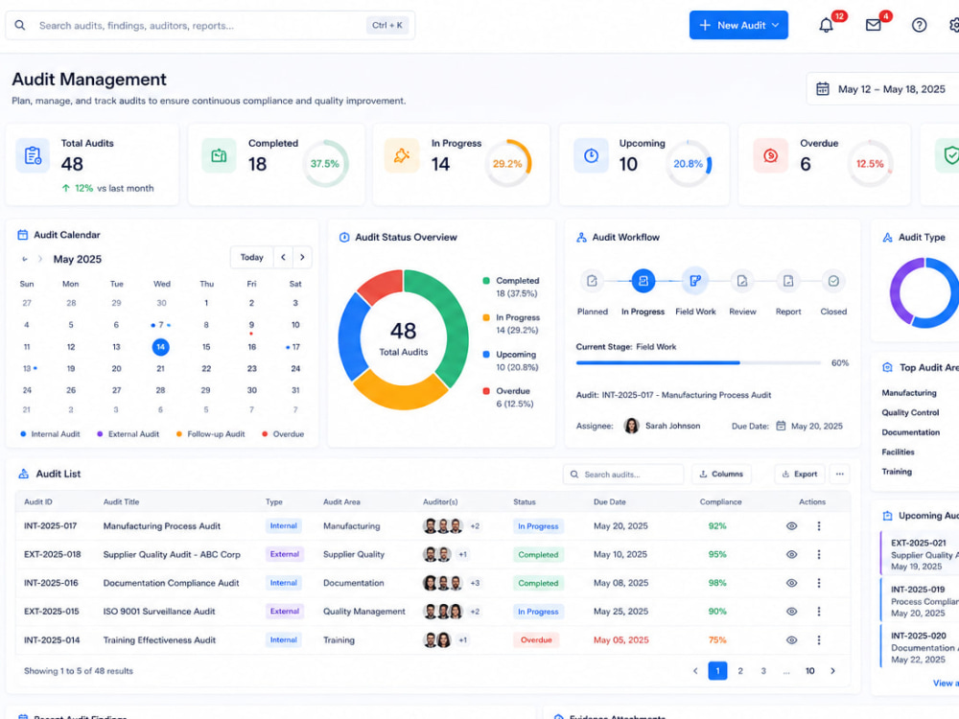Click Sarah Johnson assignee avatar
959x719 pixels.
tap(631, 426)
